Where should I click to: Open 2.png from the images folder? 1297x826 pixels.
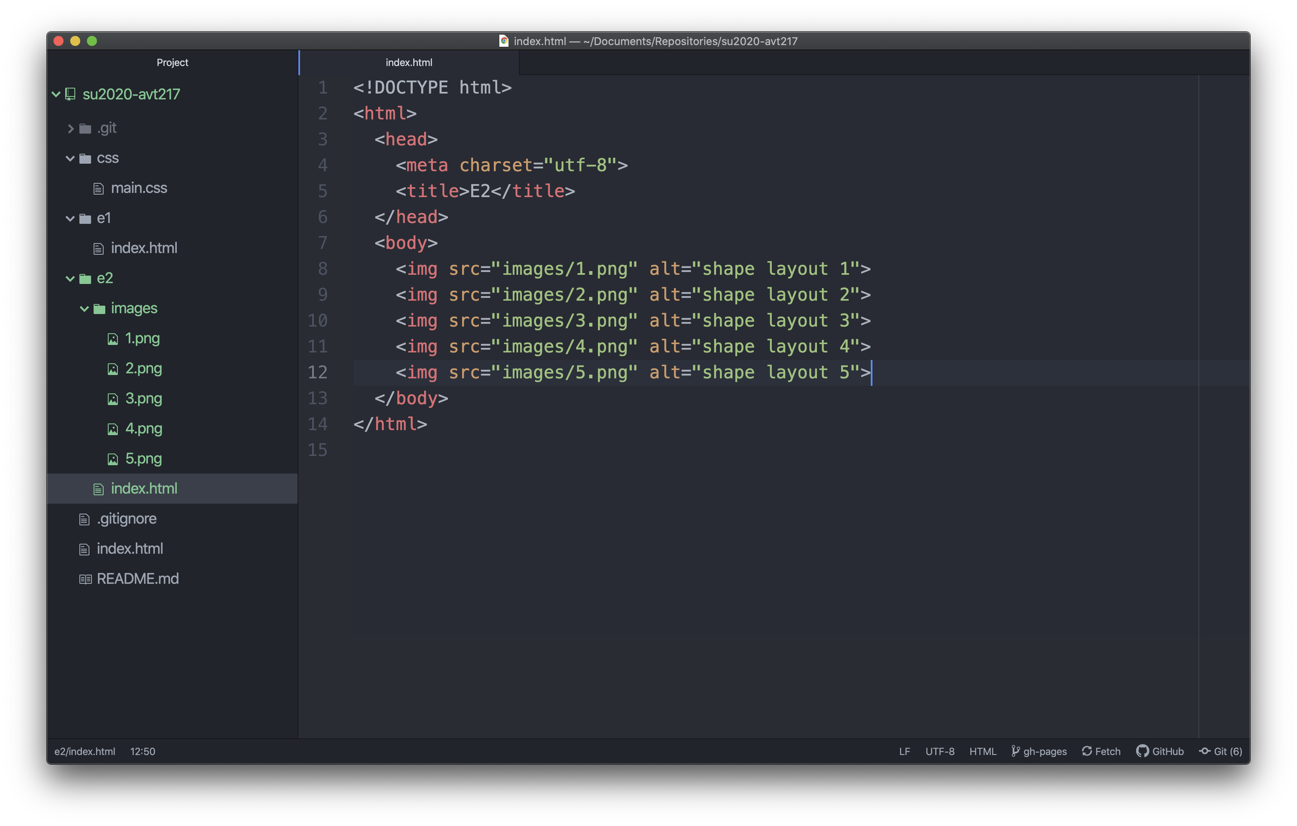pos(143,369)
